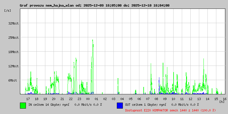Image resolution: width=228 pixels, height=114 pixels.
Task: Click the [h] hour unit label
Action: coord(222,101)
